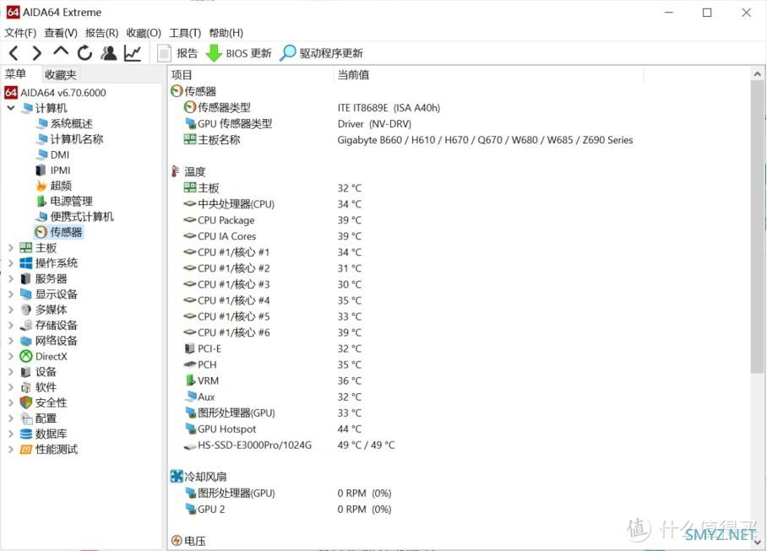This screenshot has height=551, width=767.
Task: Select 传感器 in the tree
Action: (66, 232)
